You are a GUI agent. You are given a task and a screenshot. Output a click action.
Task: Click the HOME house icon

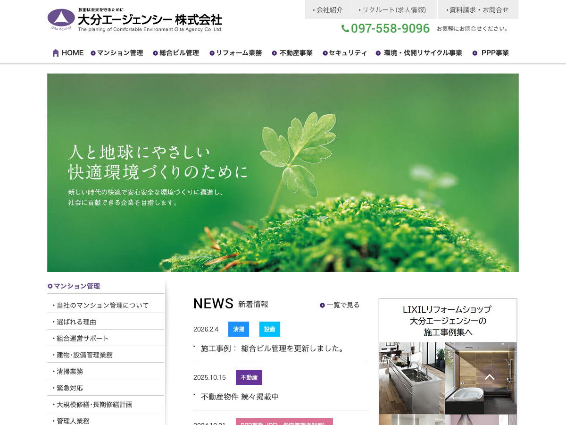pos(56,53)
